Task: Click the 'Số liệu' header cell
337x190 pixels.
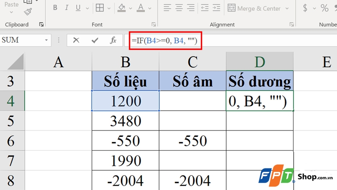Action: pos(126,81)
